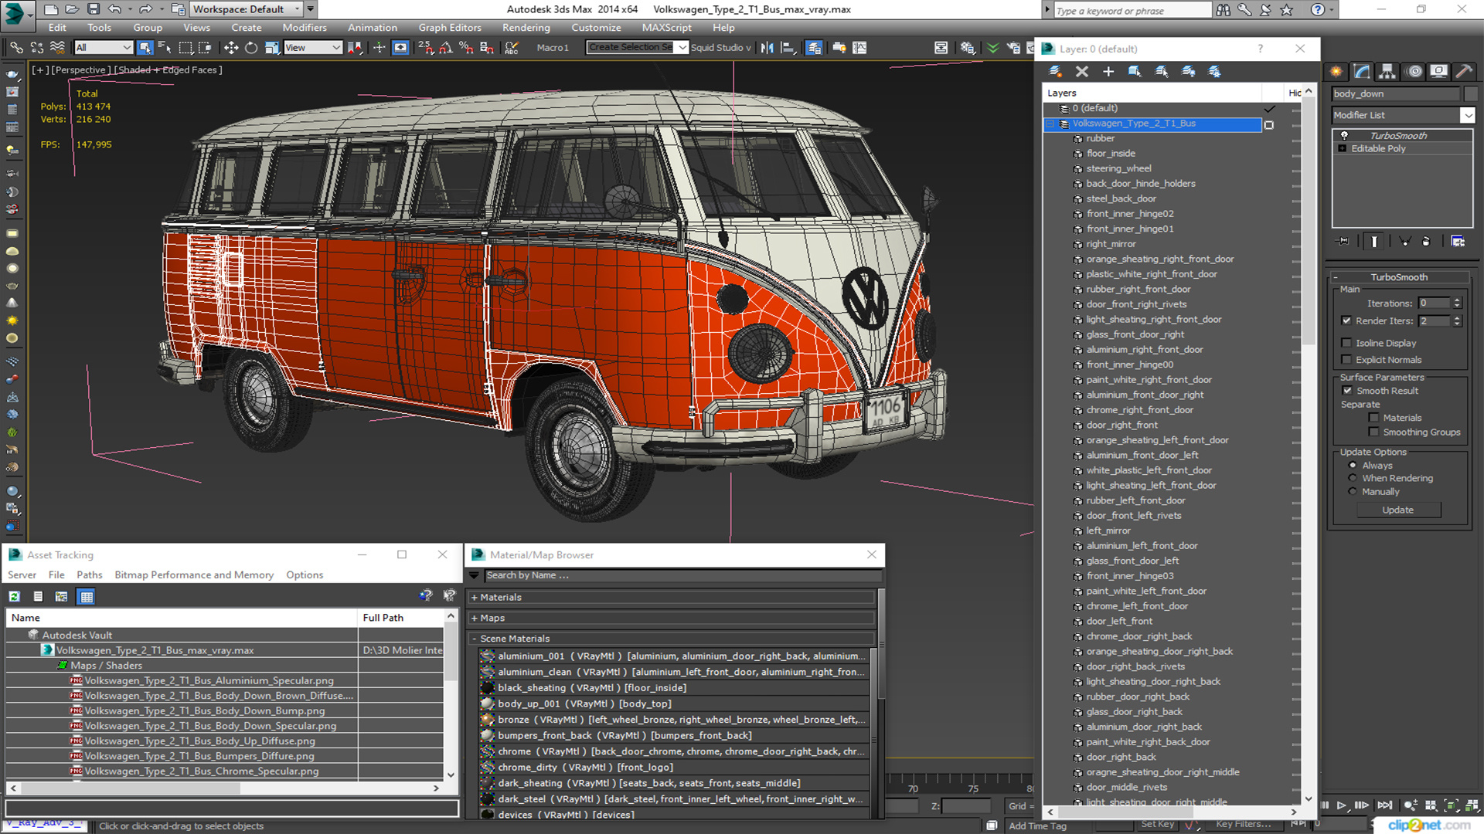The width and height of the screenshot is (1484, 834).
Task: Click the Mirror tool icon
Action: coord(767,48)
